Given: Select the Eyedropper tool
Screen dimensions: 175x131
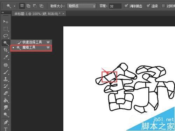Looking at the screenshot, I should pos(6,57).
